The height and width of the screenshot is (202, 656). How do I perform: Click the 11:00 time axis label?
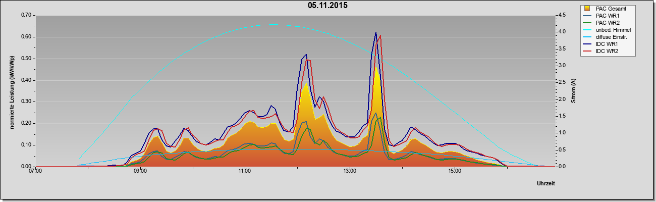pyautogui.click(x=245, y=171)
